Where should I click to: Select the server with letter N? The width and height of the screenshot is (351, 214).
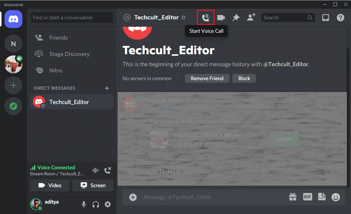[x=13, y=44]
